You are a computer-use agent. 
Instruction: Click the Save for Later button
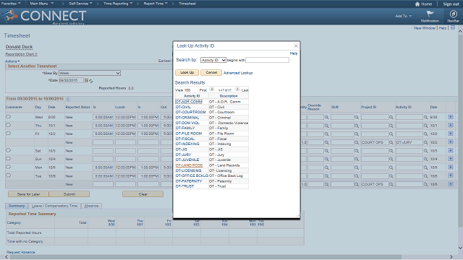(28, 194)
